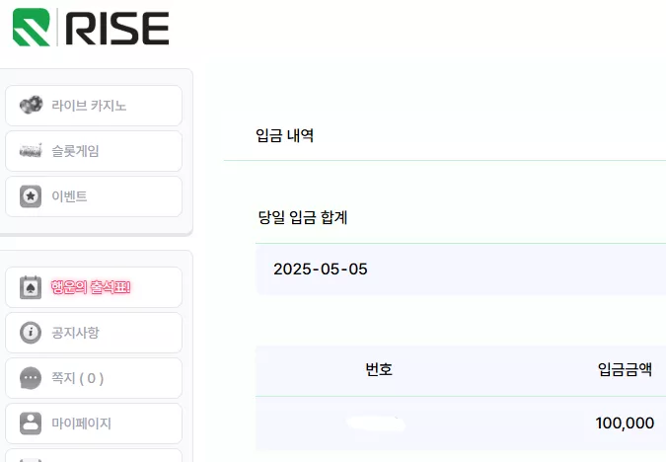Click the 번호 column header

tap(379, 369)
